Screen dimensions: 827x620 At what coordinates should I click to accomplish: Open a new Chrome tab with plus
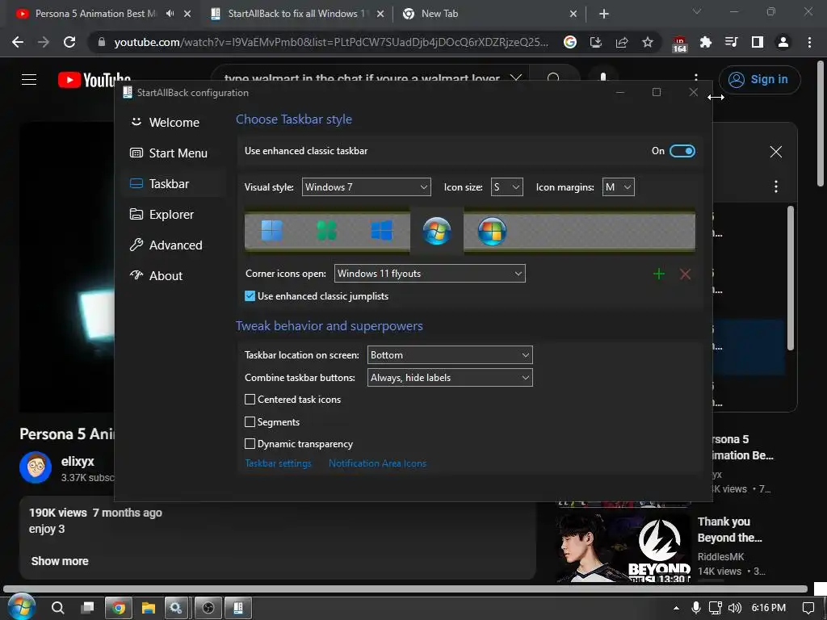[x=604, y=14]
